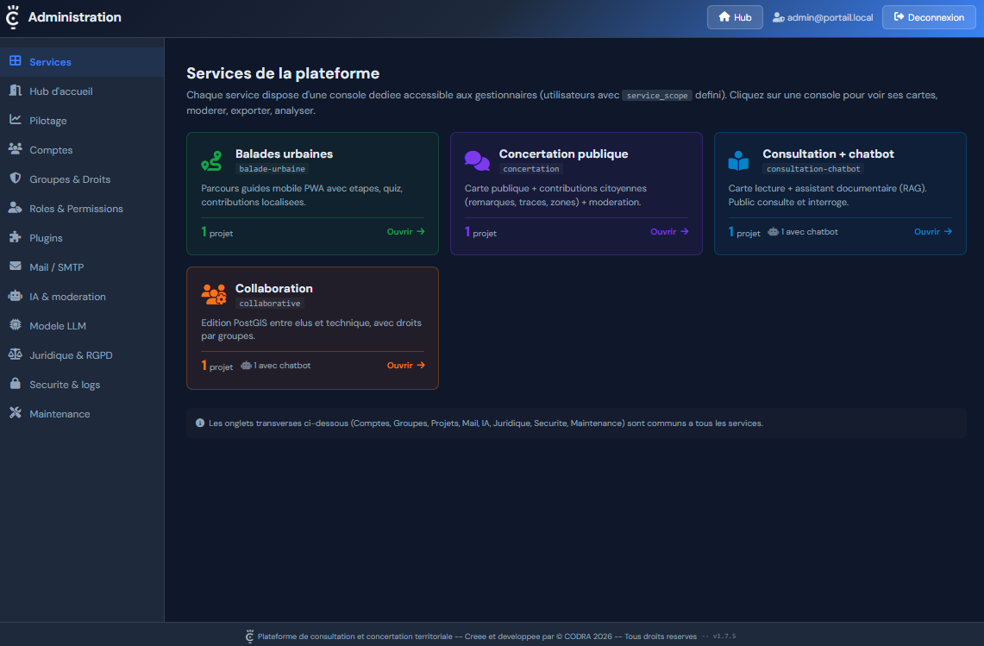Screen dimensions: 984x646
Task: Follow the Ouvrir link on Collaboration card
Action: [405, 366]
